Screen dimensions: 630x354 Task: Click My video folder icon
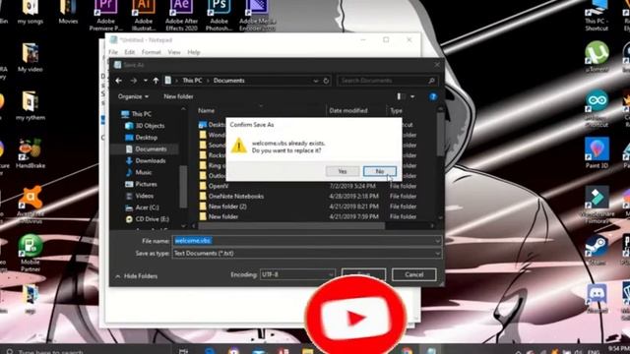31,57
